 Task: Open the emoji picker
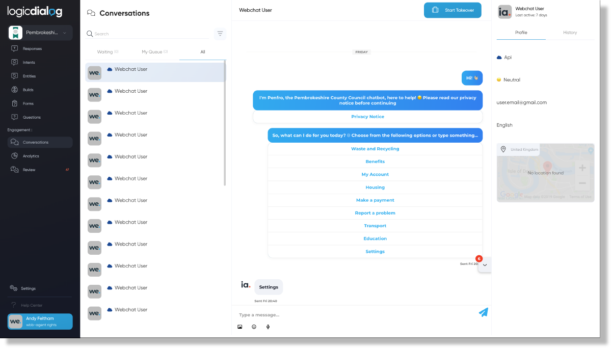[254, 327]
